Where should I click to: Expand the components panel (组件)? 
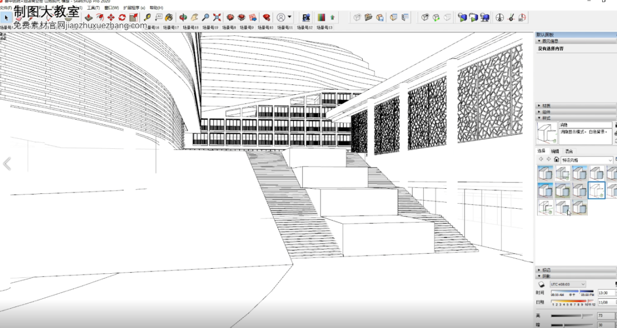point(575,112)
